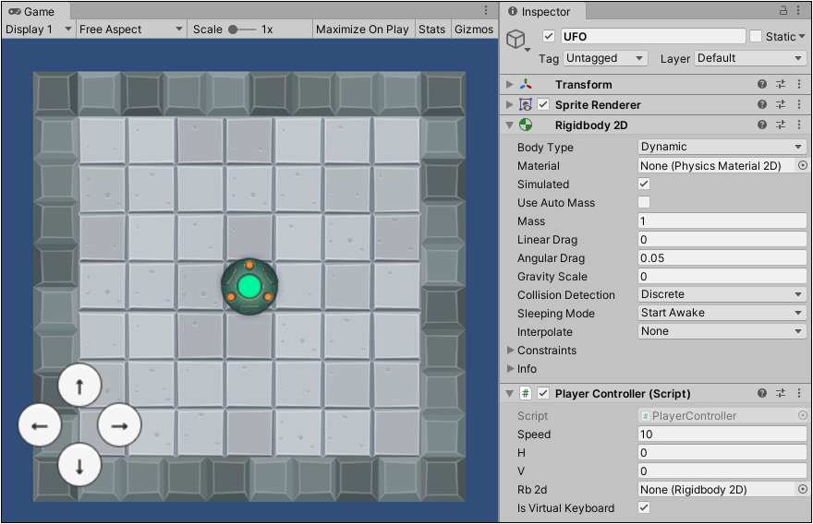Expand the Constraints section

[511, 351]
